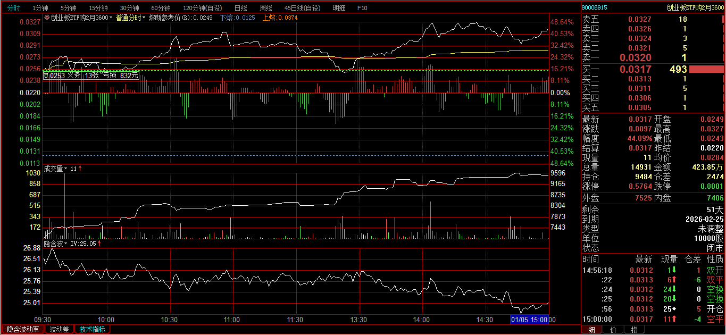Screen dimensions: 726x335
Task: Open the 技术指标 bottom tab
Action: coord(92,329)
